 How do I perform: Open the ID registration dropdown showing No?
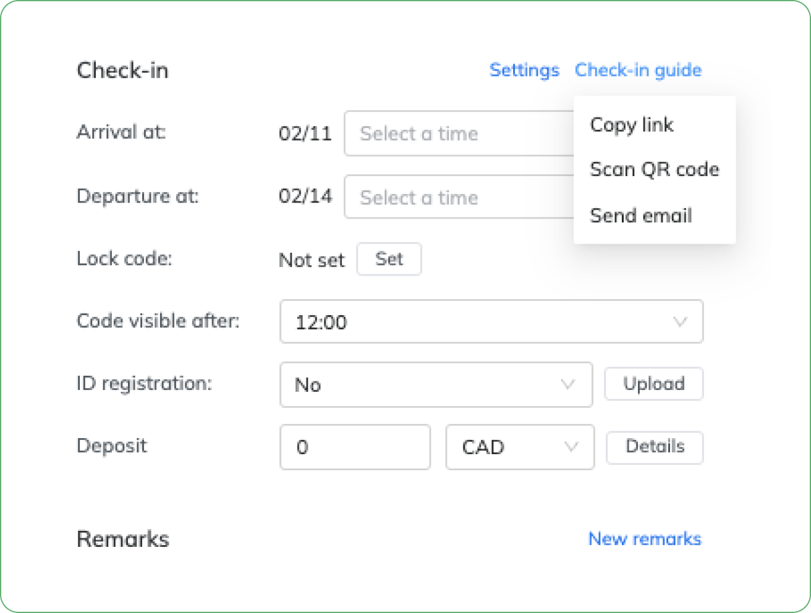[436, 384]
